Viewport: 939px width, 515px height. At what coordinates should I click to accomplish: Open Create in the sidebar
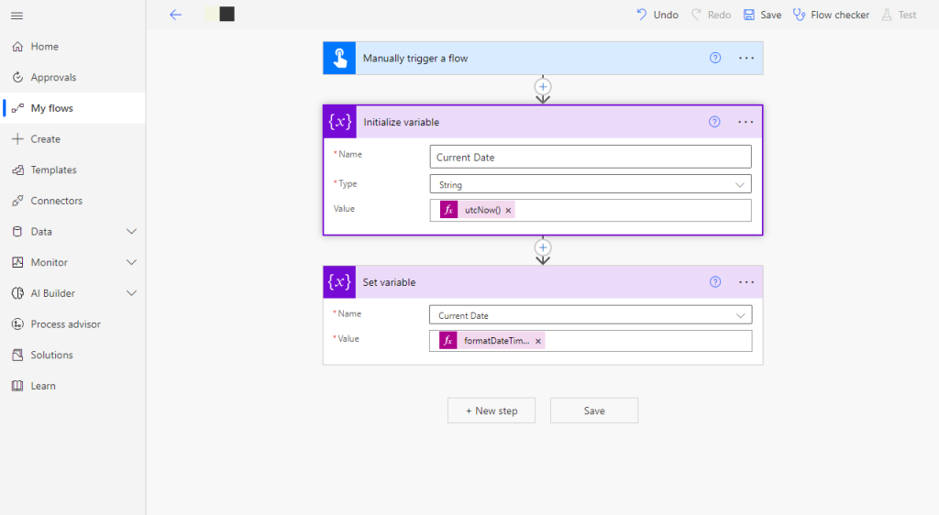click(72, 138)
